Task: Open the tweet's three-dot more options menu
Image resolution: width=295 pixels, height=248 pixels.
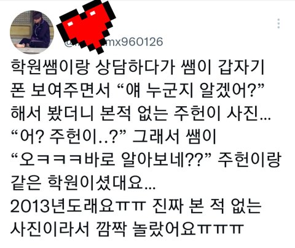Action: [x=278, y=23]
